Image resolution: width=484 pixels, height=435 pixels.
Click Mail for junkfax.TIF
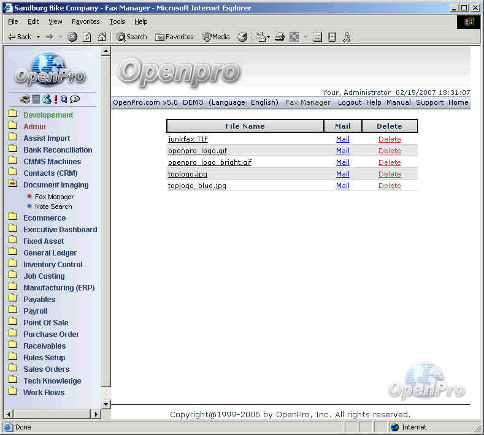coord(343,139)
